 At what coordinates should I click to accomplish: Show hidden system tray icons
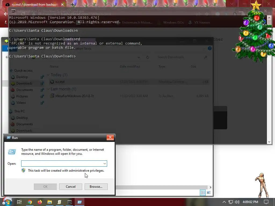click(x=224, y=202)
